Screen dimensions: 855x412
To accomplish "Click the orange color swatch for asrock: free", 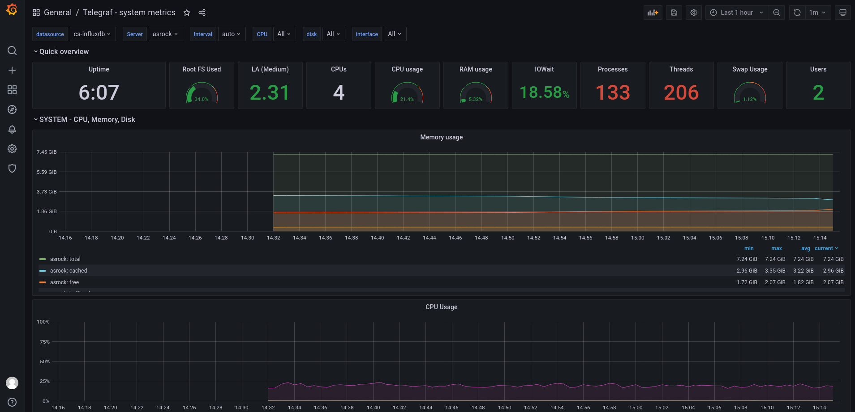I will tap(43, 282).
